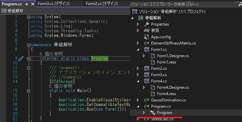
Task: Click the Form1.Designer.cs file icon
Action: click(152, 56)
